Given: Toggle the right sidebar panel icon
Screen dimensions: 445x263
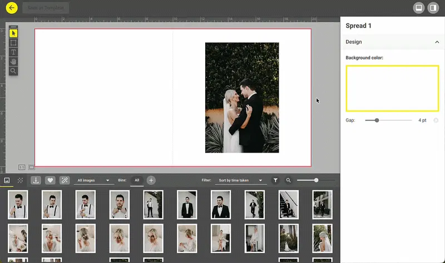Looking at the screenshot, I should pos(433,8).
